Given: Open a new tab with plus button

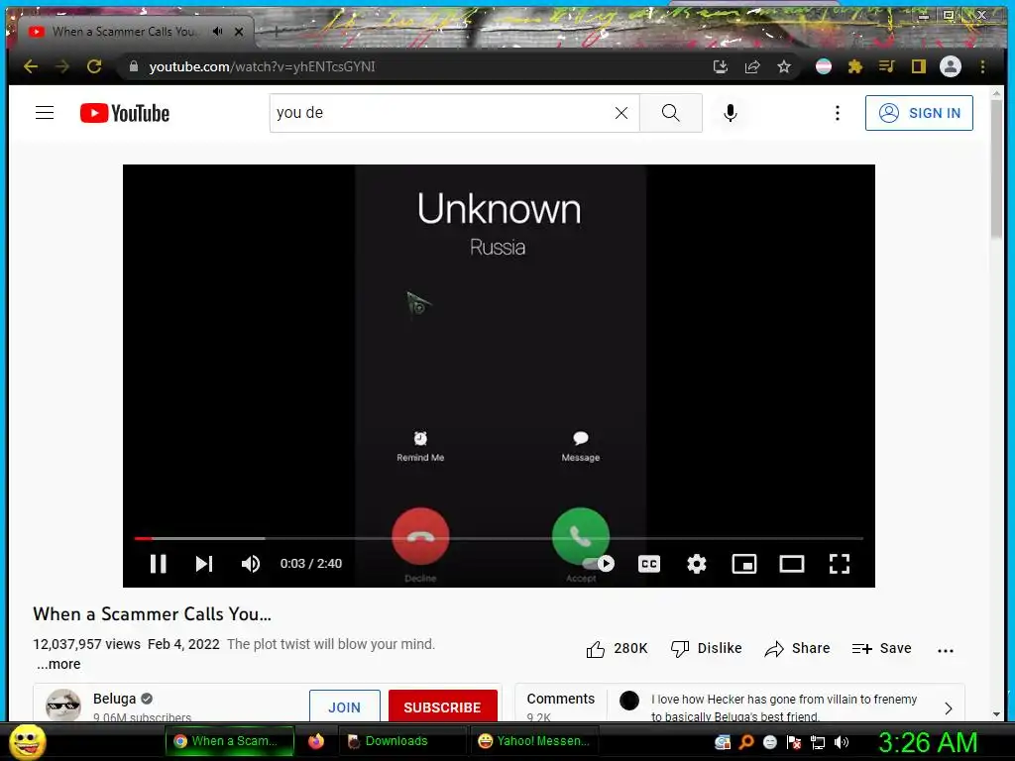Looking at the screenshot, I should pos(276,31).
